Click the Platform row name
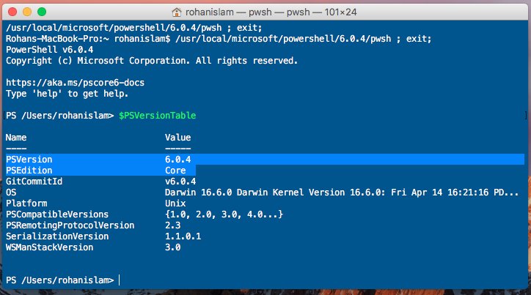Viewport: 531px width, 295px height. [x=26, y=203]
